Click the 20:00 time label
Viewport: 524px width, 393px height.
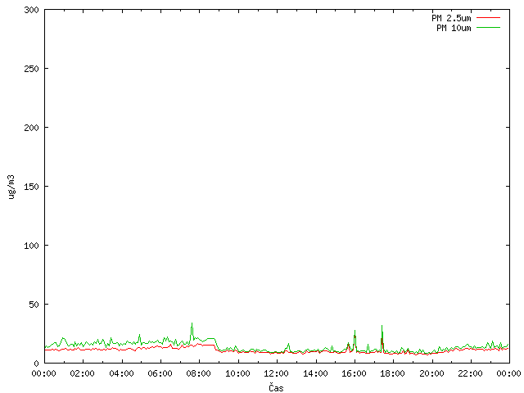pyautogui.click(x=431, y=373)
